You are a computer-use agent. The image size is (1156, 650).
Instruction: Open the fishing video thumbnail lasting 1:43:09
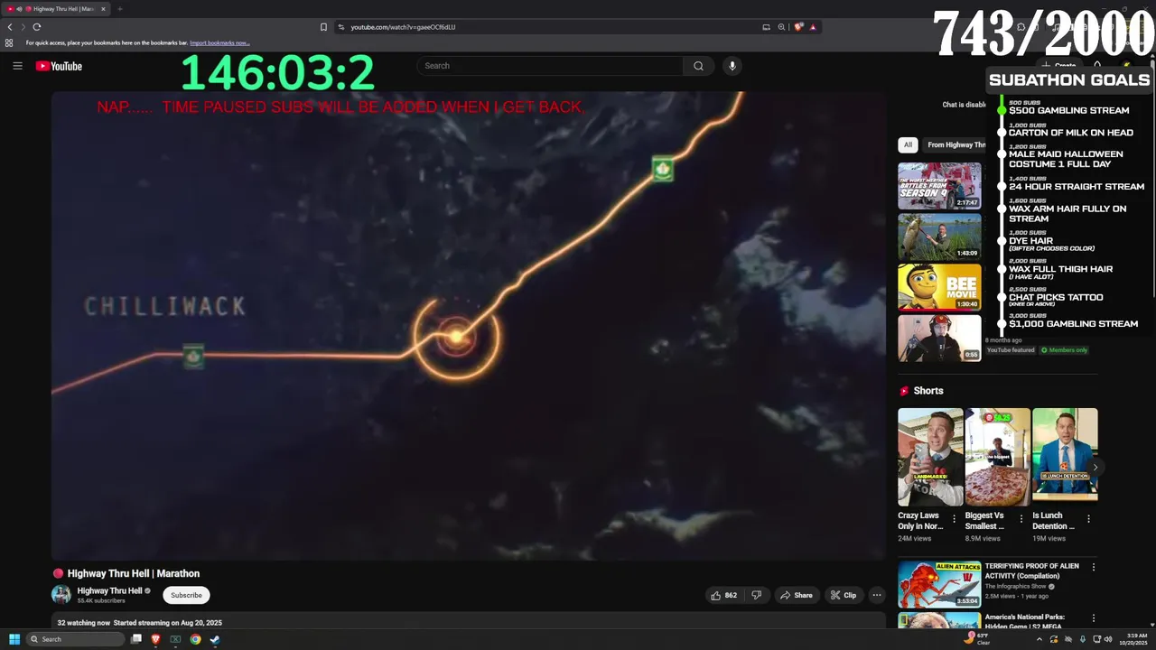[x=939, y=237]
